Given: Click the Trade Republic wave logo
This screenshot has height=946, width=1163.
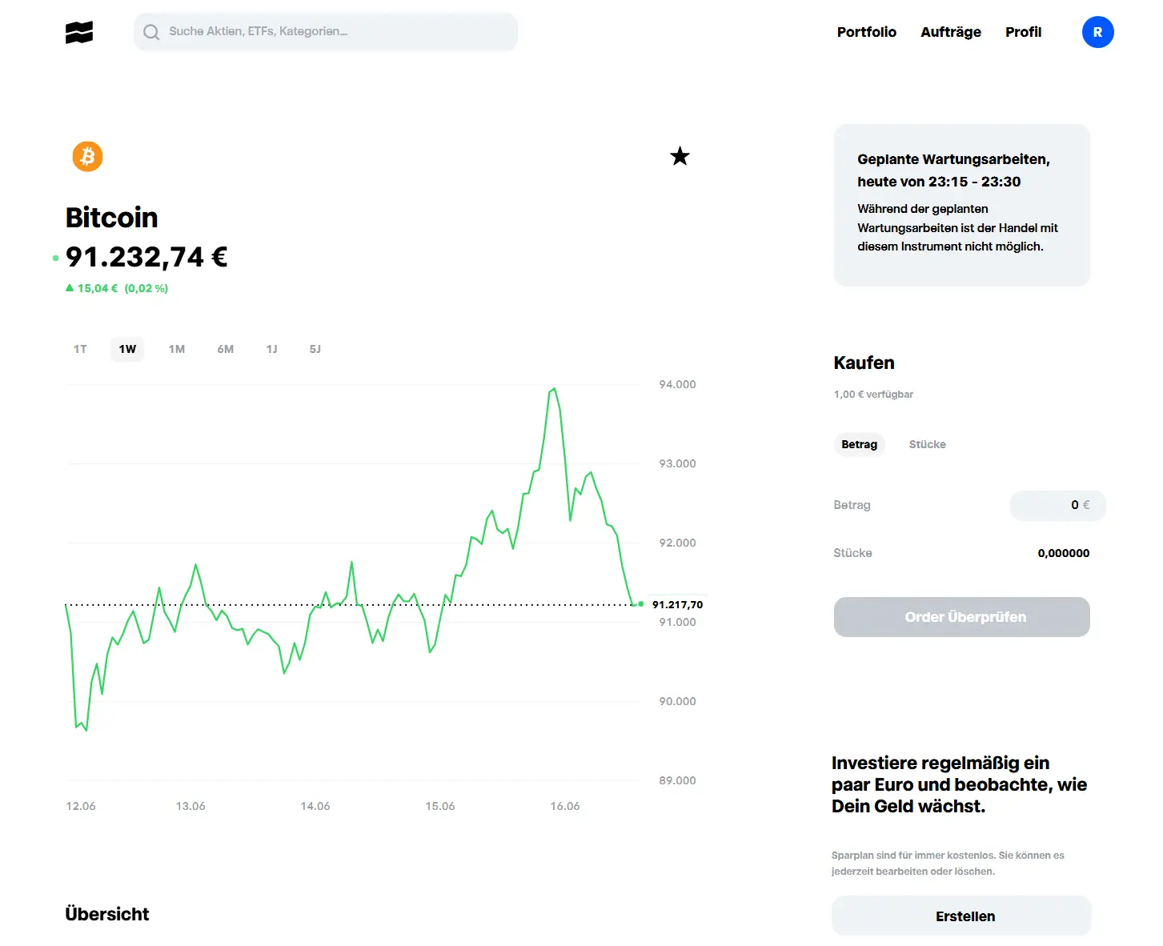Looking at the screenshot, I should (x=79, y=32).
